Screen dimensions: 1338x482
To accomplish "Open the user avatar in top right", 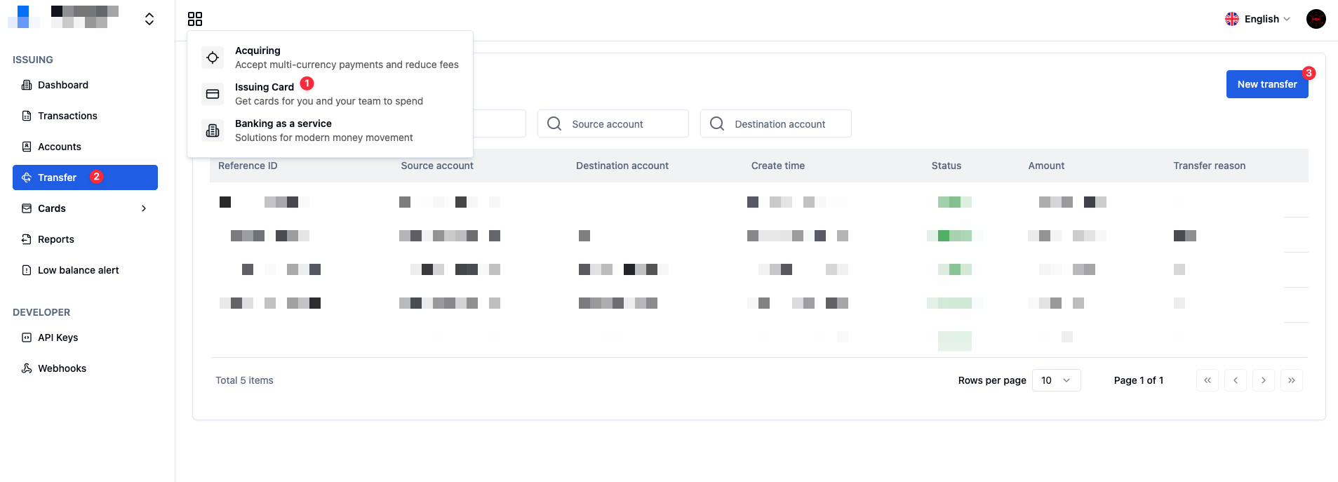I will 1316,19.
